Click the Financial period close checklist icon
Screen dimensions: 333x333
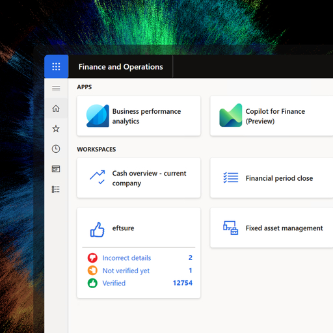pos(231,178)
